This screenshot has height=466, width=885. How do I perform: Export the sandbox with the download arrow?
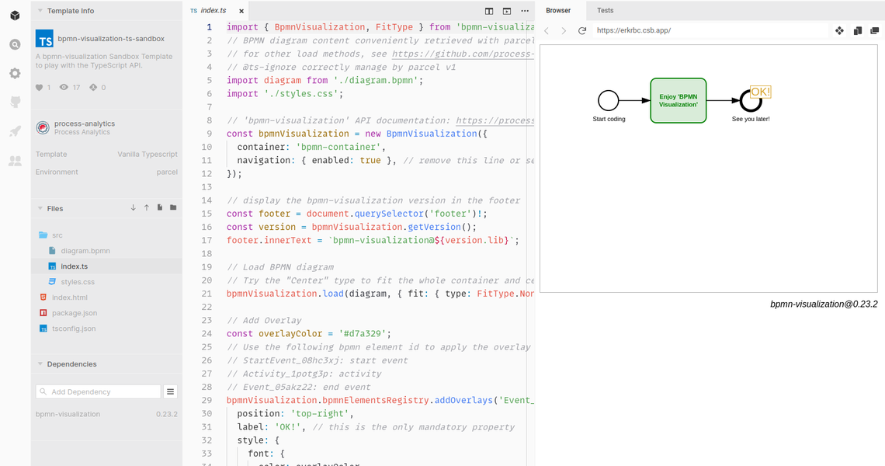click(133, 207)
